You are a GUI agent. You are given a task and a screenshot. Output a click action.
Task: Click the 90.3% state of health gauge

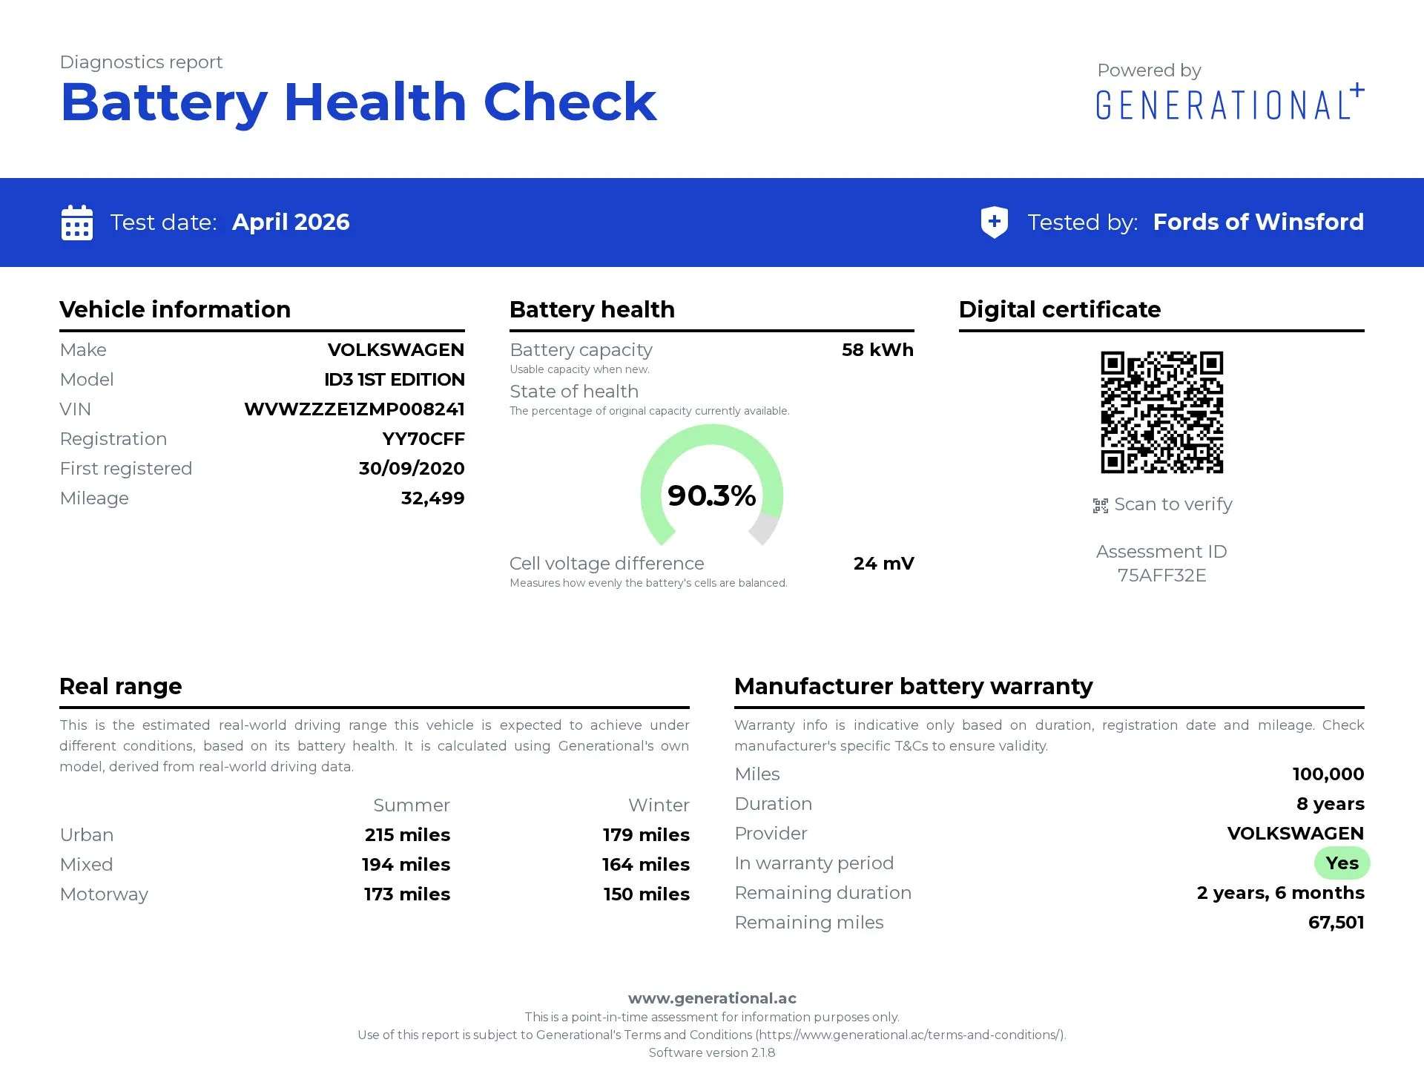pos(711,494)
